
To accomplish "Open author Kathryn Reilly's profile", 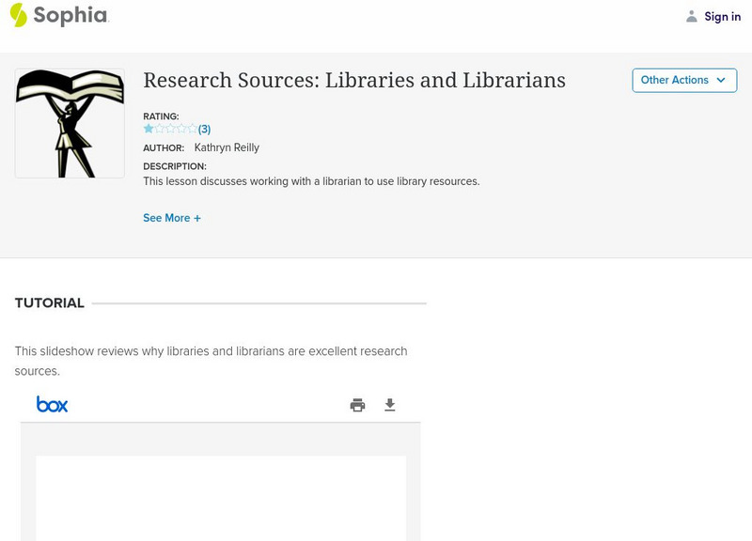I will [x=227, y=147].
